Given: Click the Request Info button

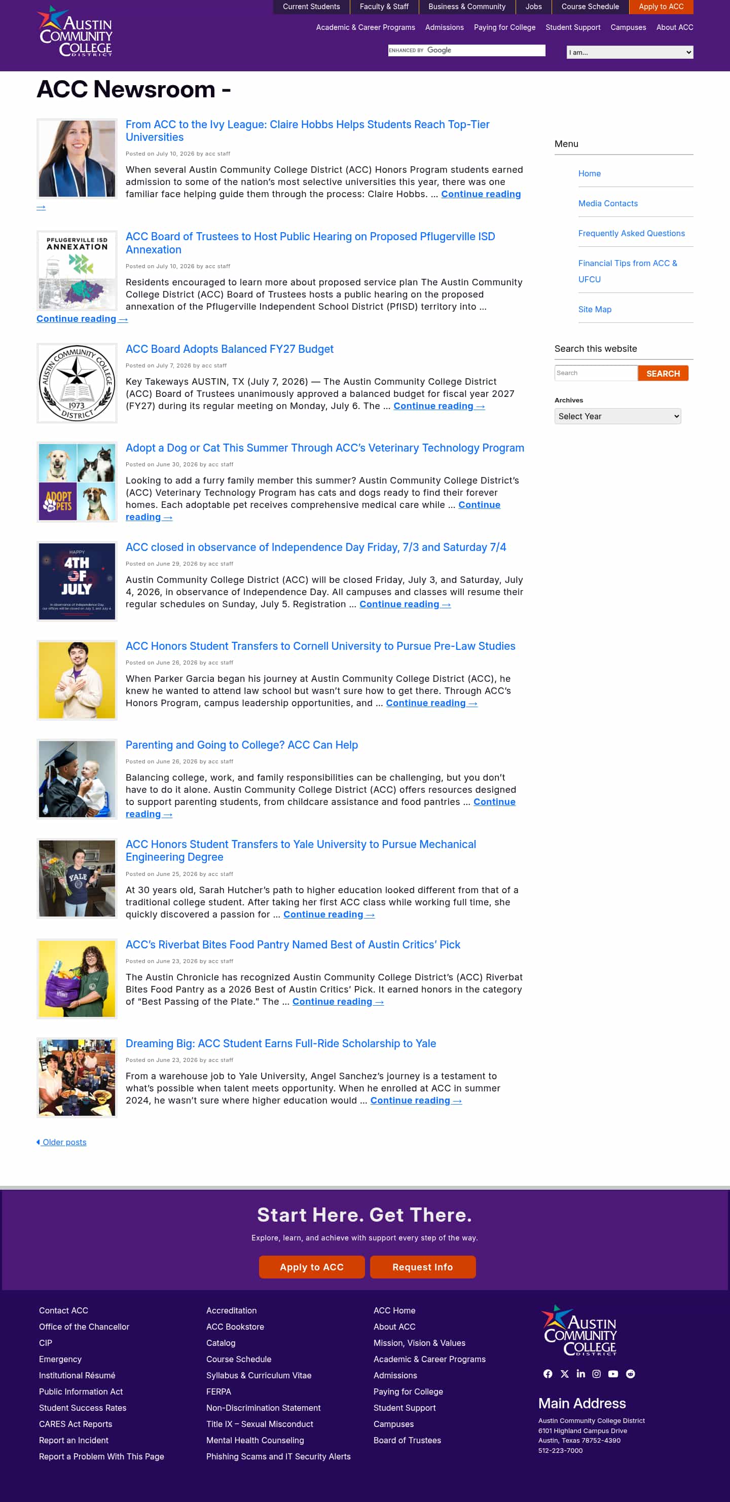Looking at the screenshot, I should tap(423, 1267).
